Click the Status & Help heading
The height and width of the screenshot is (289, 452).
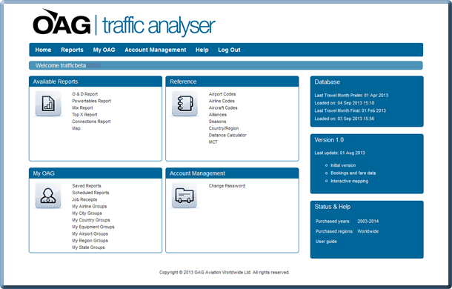click(333, 207)
